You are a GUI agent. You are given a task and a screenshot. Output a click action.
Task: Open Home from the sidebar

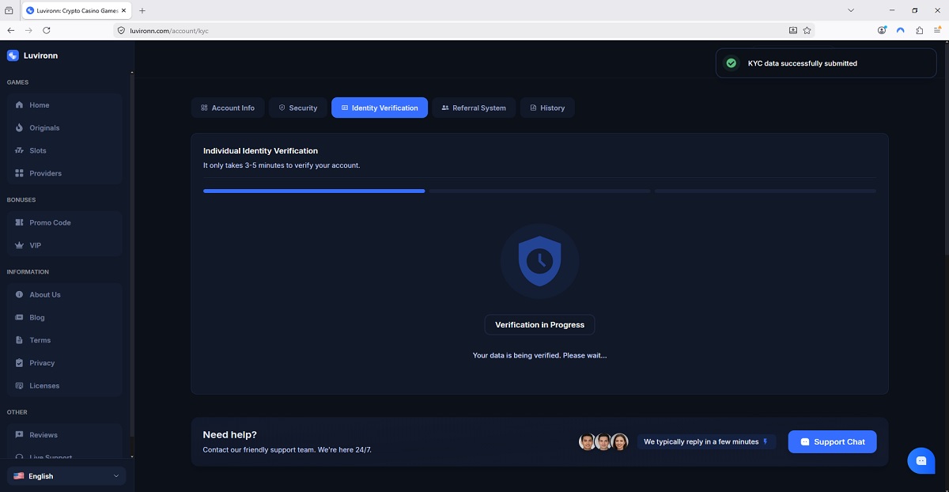(x=64, y=104)
